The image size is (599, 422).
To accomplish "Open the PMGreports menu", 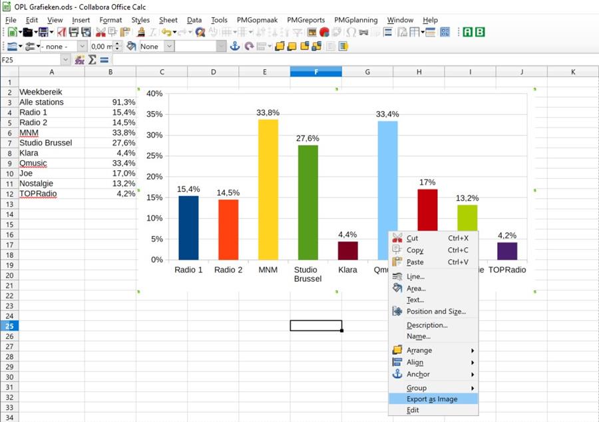I will tap(305, 20).
